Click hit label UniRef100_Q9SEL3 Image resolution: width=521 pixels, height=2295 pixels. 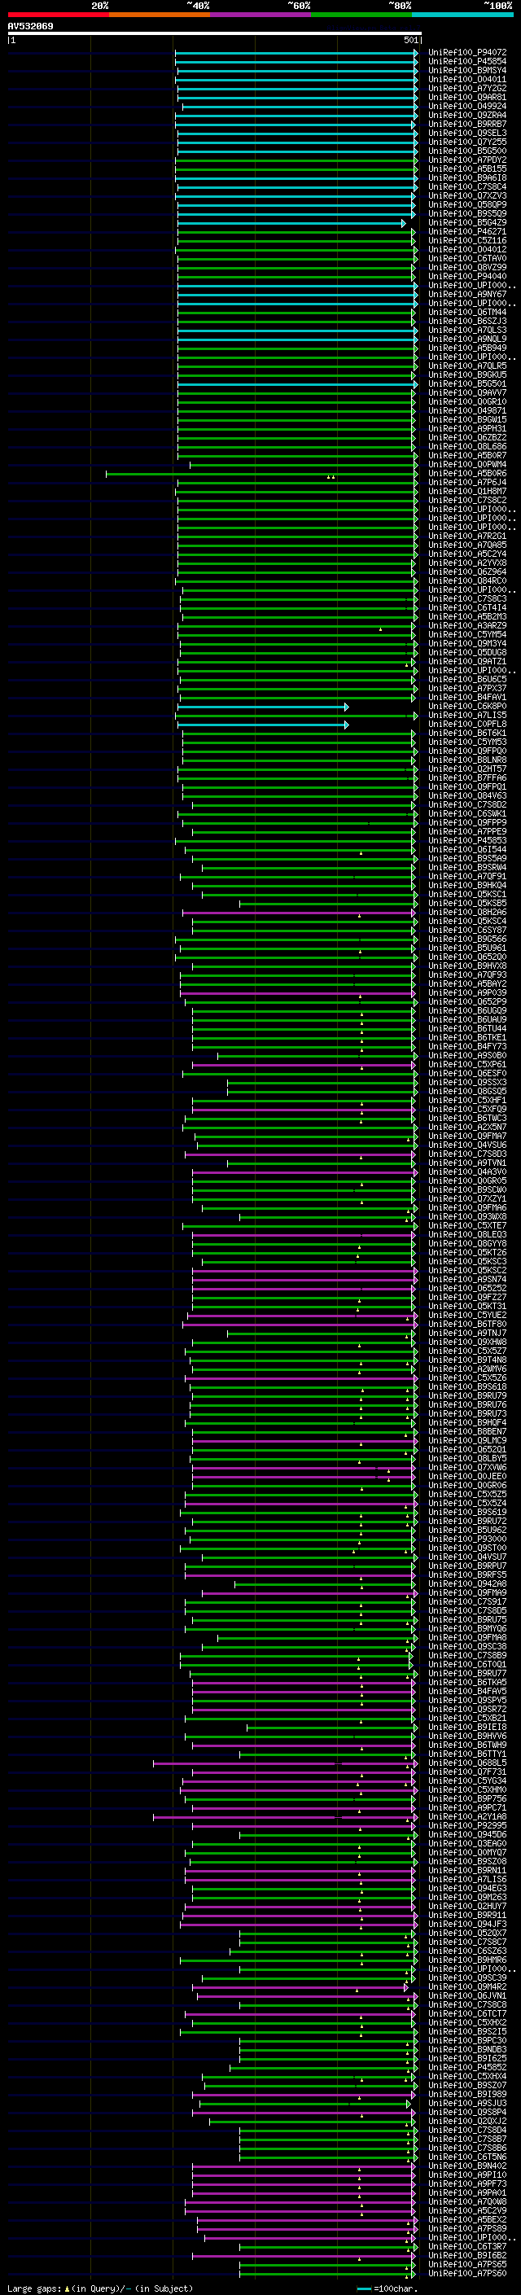(467, 133)
